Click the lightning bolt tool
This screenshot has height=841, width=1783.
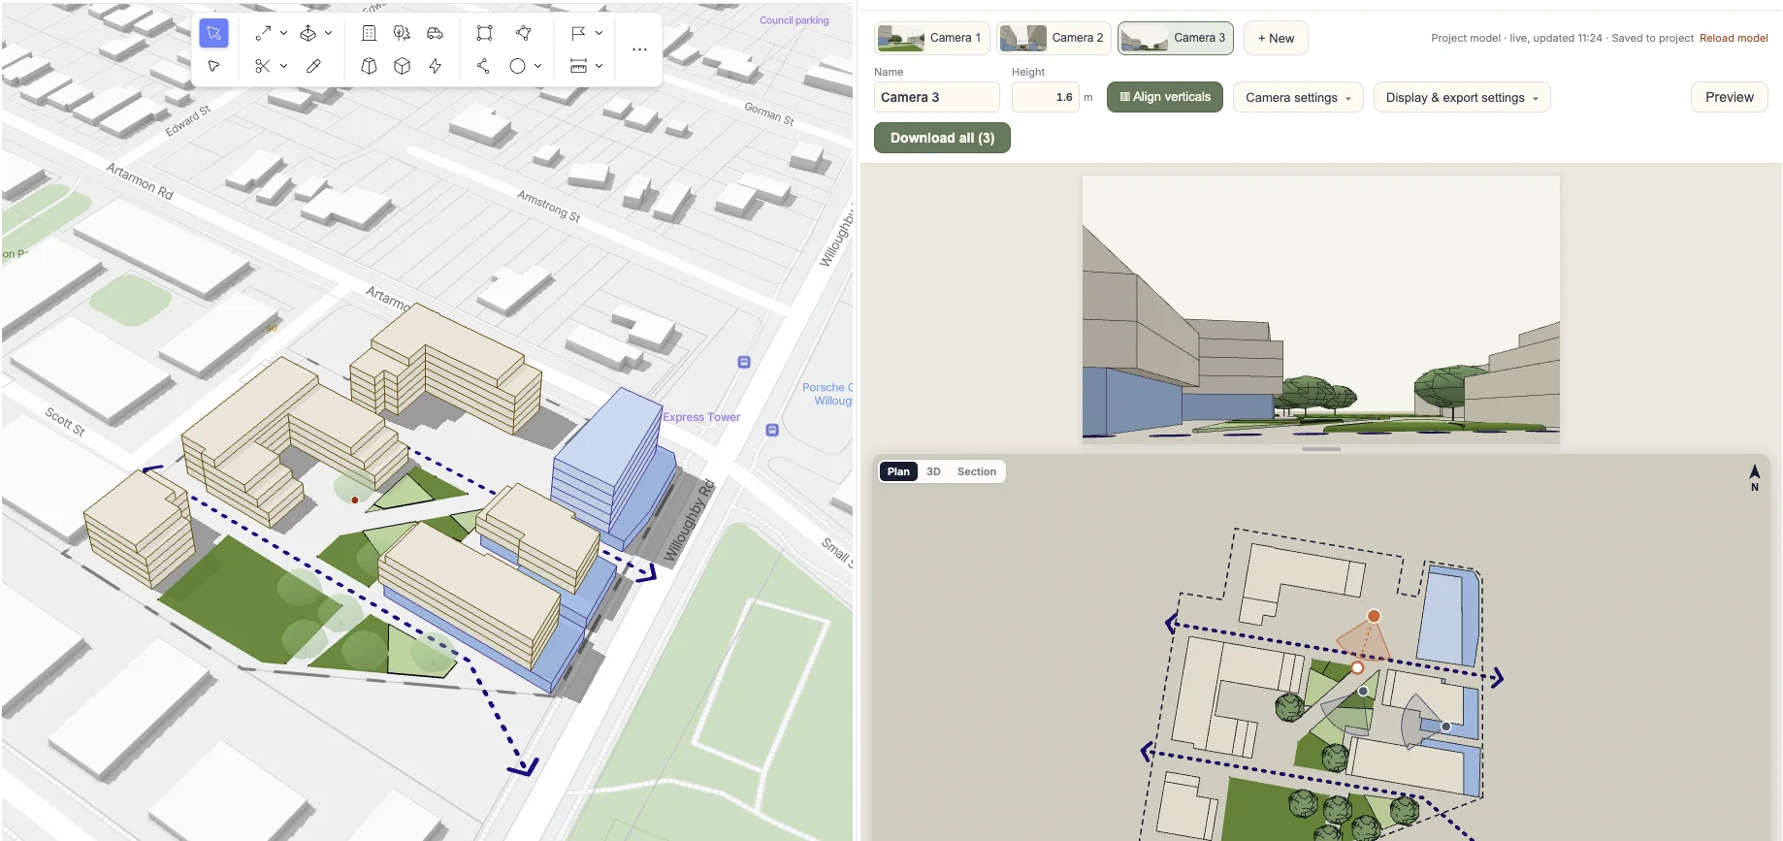point(435,66)
